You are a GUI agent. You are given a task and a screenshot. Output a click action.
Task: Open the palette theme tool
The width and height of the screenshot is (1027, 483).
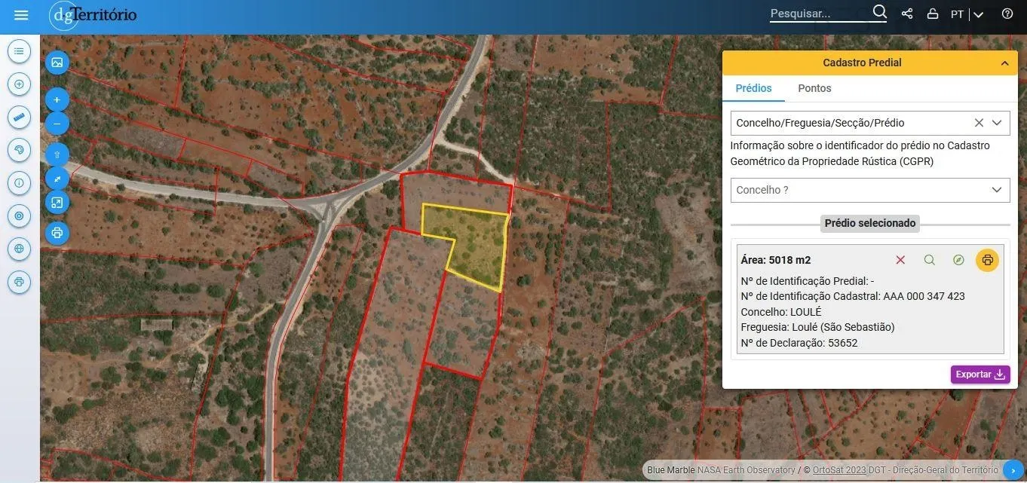point(19,150)
